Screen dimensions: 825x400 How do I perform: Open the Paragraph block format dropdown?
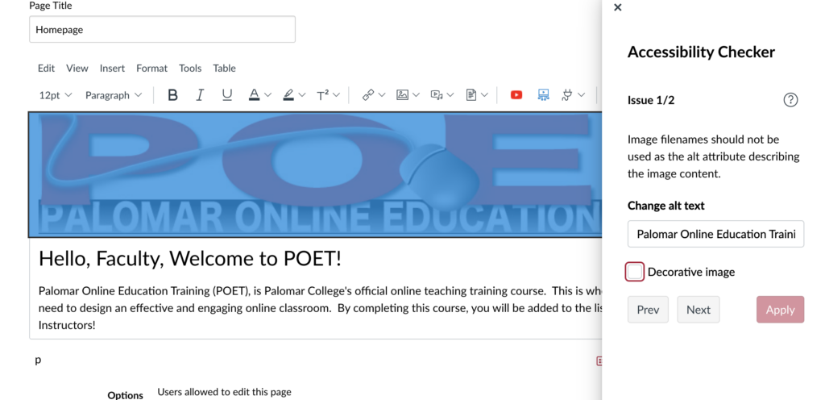pos(114,95)
